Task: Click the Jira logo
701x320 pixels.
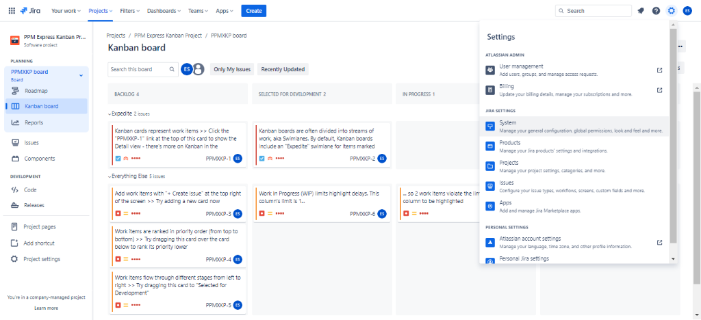Action: pyautogui.click(x=30, y=11)
